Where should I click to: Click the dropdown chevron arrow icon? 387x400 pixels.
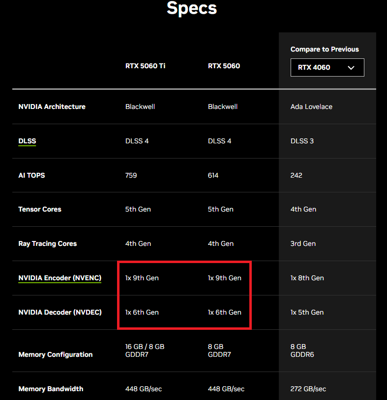(351, 68)
